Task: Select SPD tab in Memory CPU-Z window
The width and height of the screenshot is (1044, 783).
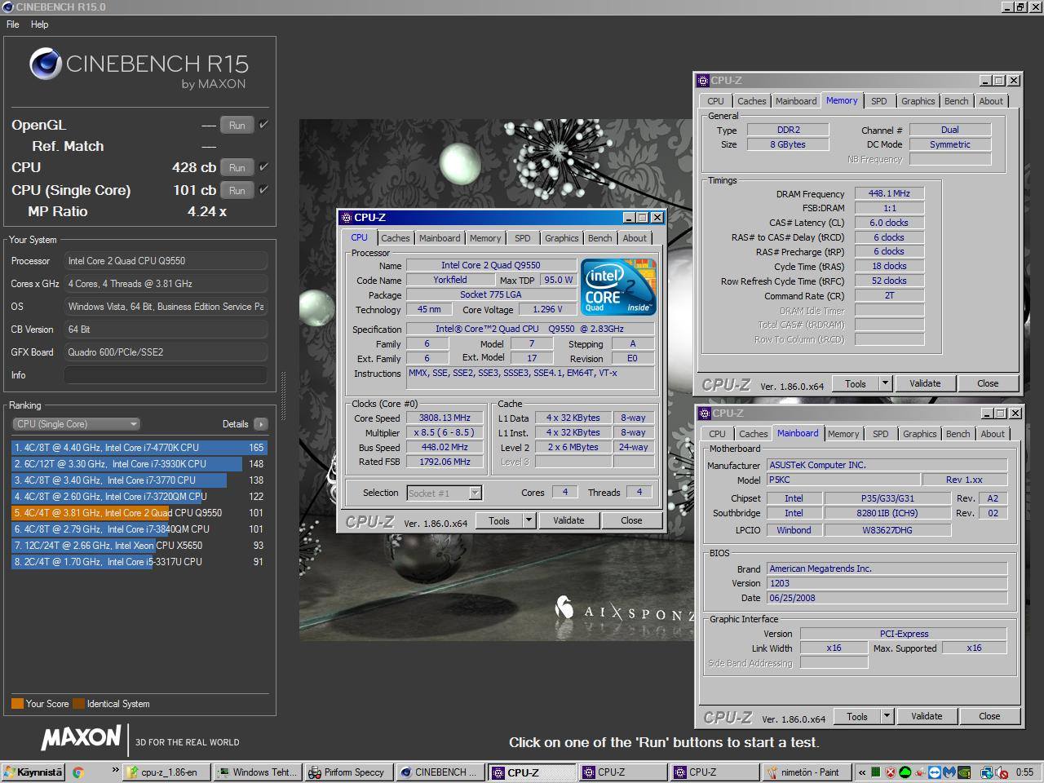Action: coord(878,101)
